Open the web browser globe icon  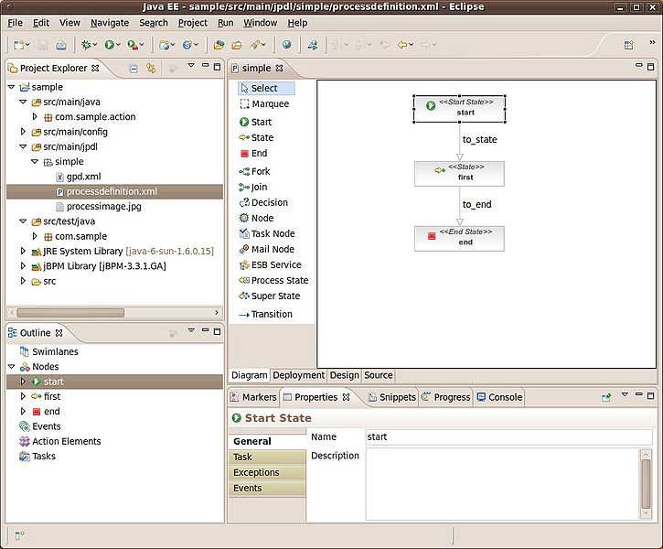point(286,45)
